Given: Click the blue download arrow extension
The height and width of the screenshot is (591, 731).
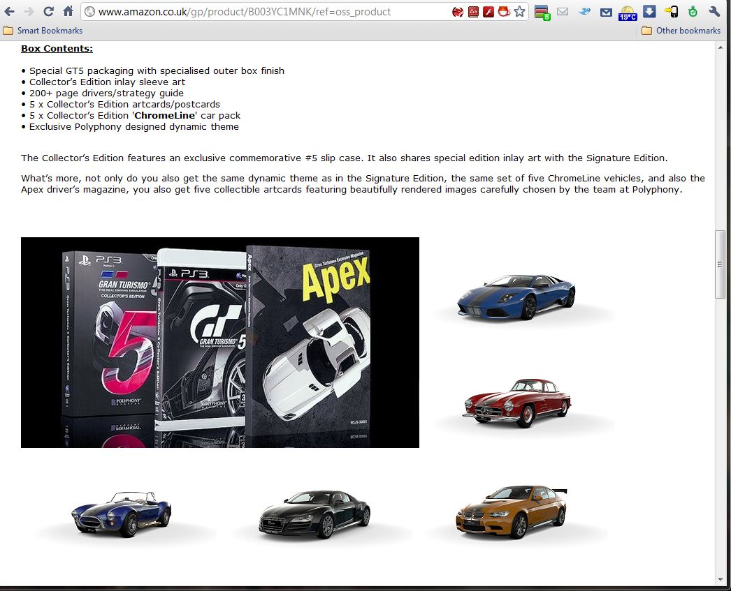Looking at the screenshot, I should [x=649, y=11].
